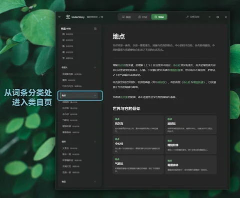This screenshot has width=240, height=198.
Task: Open the 大集会 entry in the sidebar
Action: click(70, 148)
